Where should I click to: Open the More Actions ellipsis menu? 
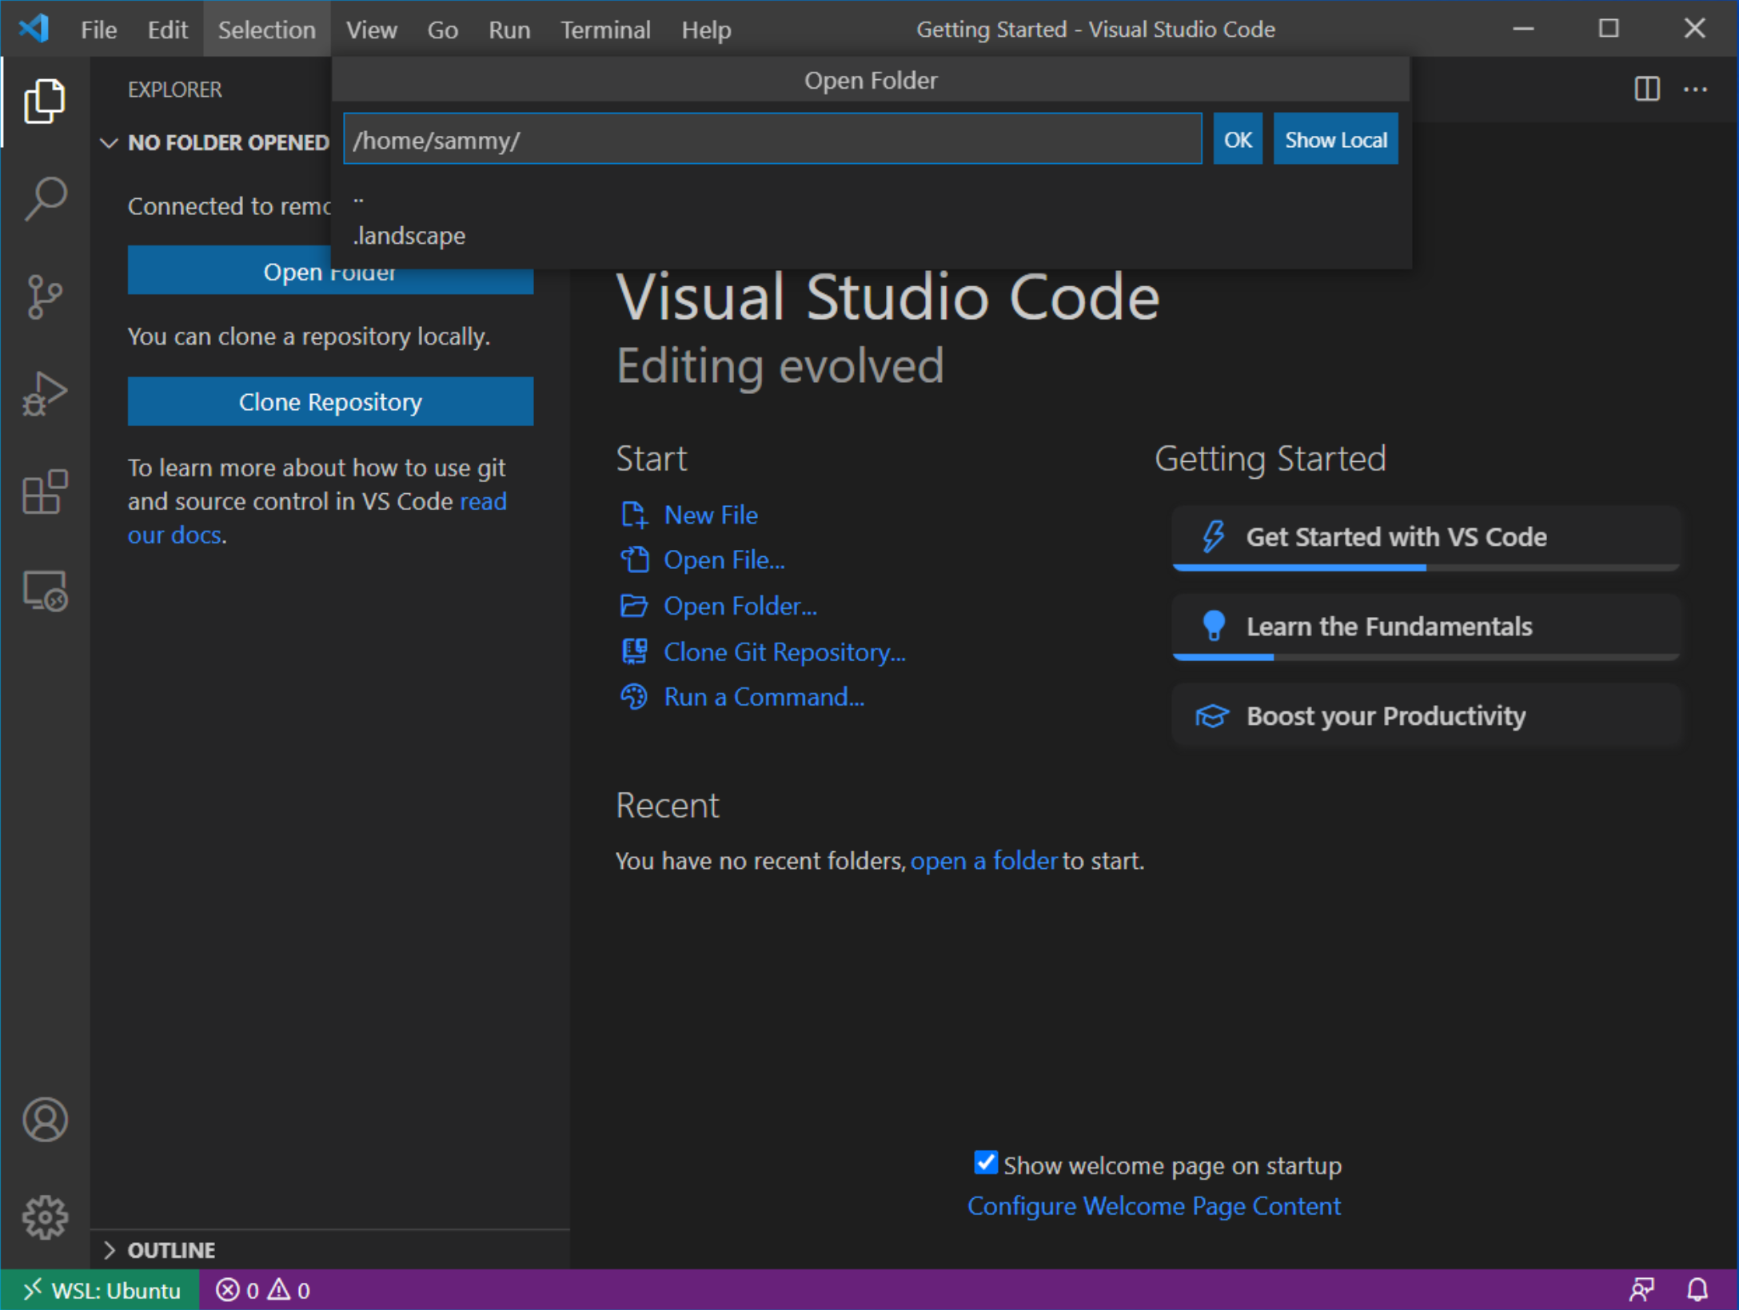point(1696,90)
